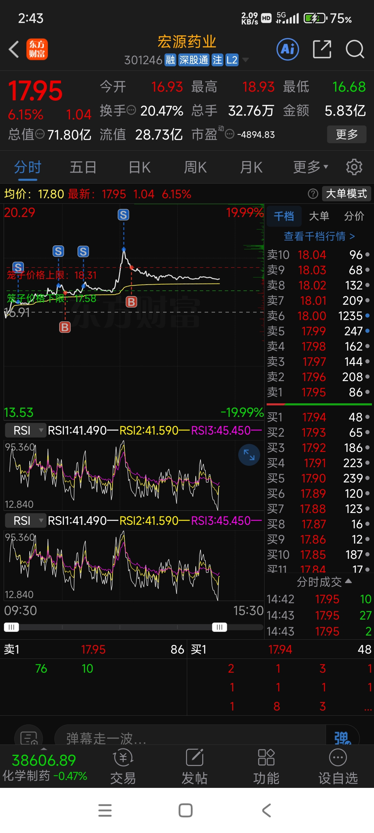This screenshot has width=374, height=833.
Task: Tap the lowest B buy marker
Action: (x=65, y=327)
